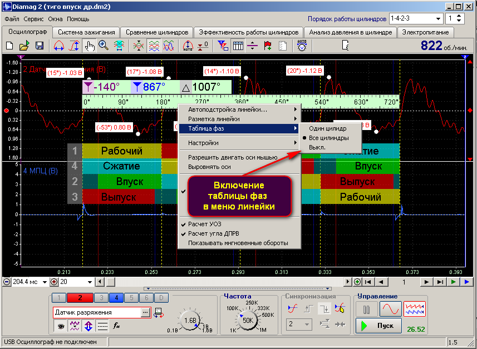Expand 'Автоподстройка линейки...' submenu
Screen dimensions: 477x349
tap(240, 109)
